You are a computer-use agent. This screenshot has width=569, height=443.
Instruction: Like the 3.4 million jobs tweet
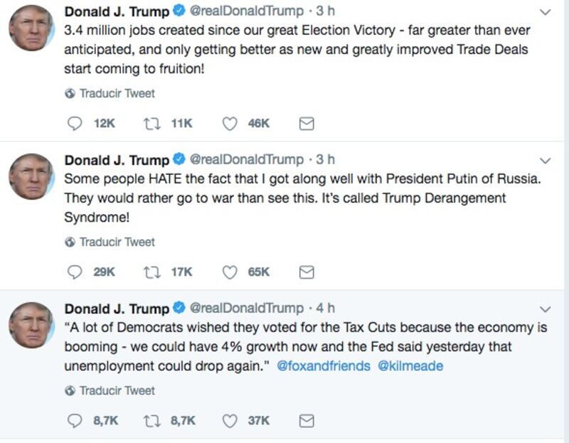pyautogui.click(x=230, y=124)
